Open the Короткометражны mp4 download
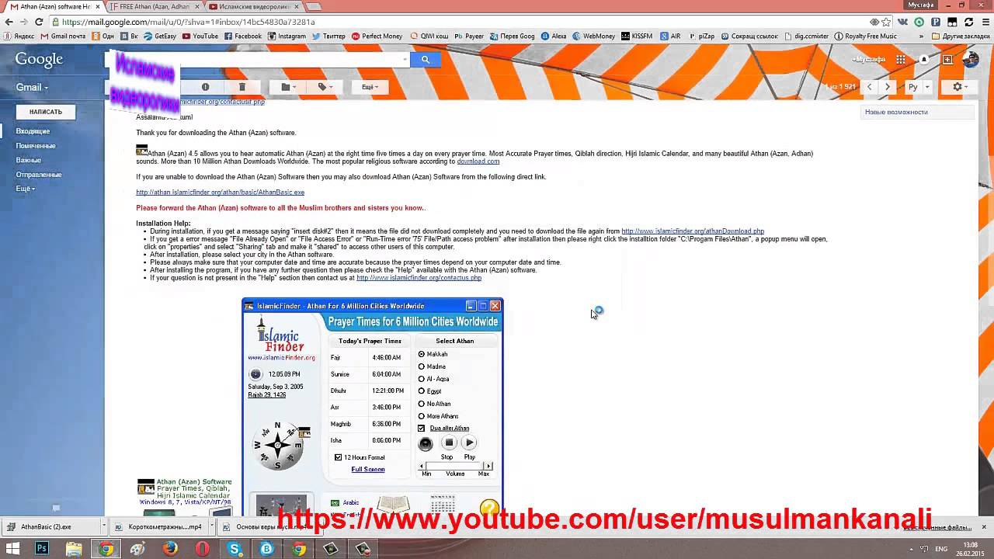The height and width of the screenshot is (559, 994). pos(158,527)
